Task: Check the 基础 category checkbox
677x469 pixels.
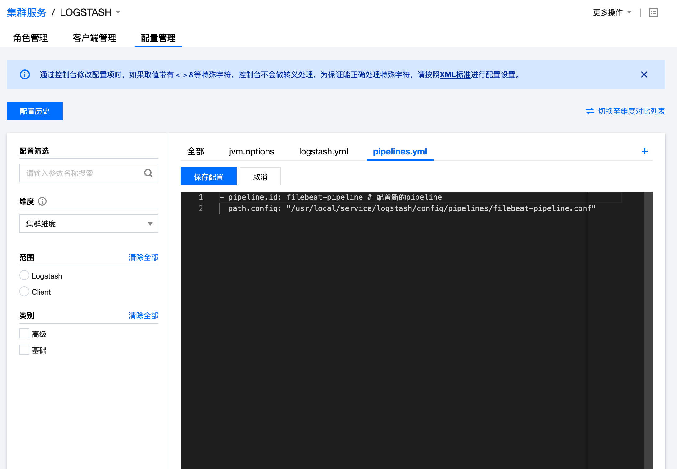Action: pos(24,350)
